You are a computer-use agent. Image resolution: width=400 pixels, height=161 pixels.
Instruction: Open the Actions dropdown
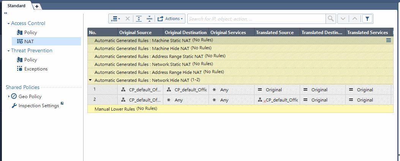[x=170, y=19]
